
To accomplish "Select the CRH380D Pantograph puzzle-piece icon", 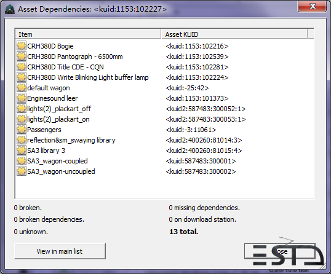I will pos(22,57).
